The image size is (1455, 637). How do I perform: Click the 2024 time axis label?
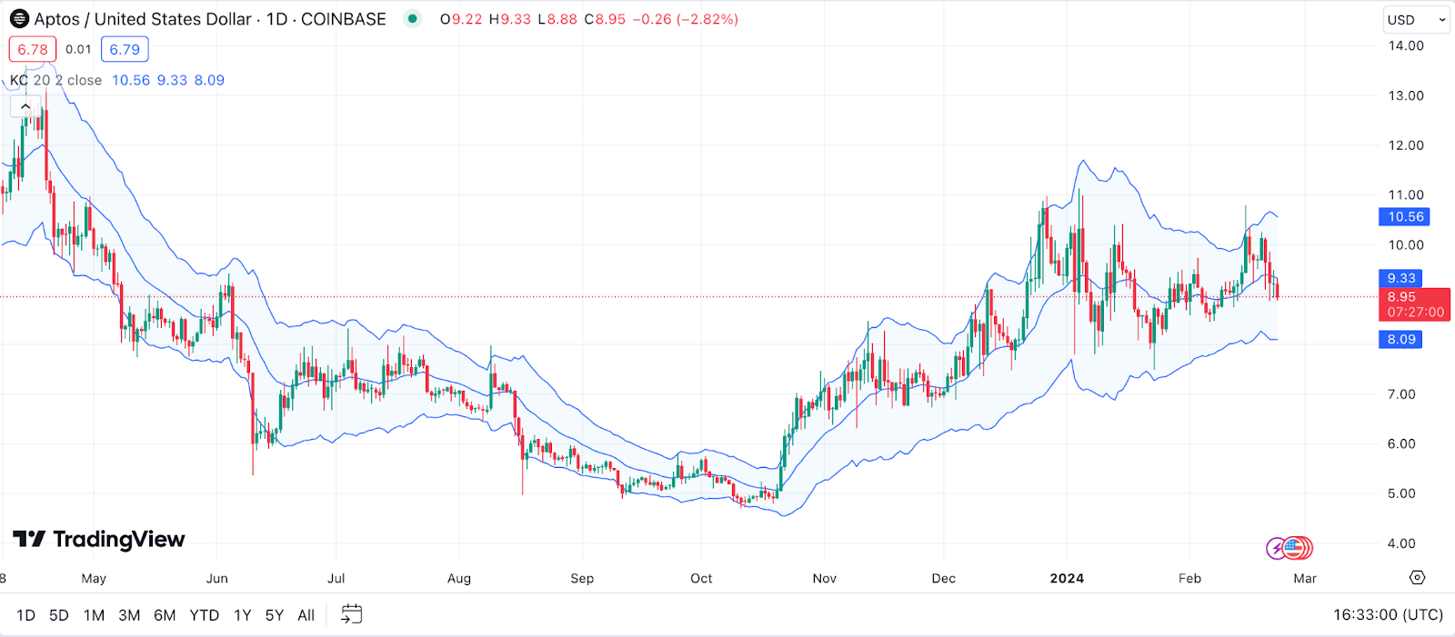click(x=1067, y=578)
